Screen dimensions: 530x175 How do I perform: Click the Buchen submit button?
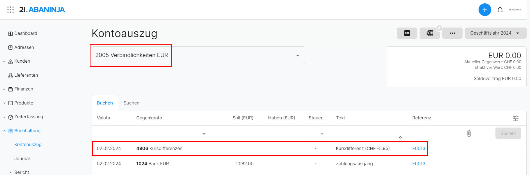pyautogui.click(x=508, y=133)
